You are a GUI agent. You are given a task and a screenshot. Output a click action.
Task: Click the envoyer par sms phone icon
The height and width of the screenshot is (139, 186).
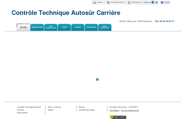click(129, 2)
